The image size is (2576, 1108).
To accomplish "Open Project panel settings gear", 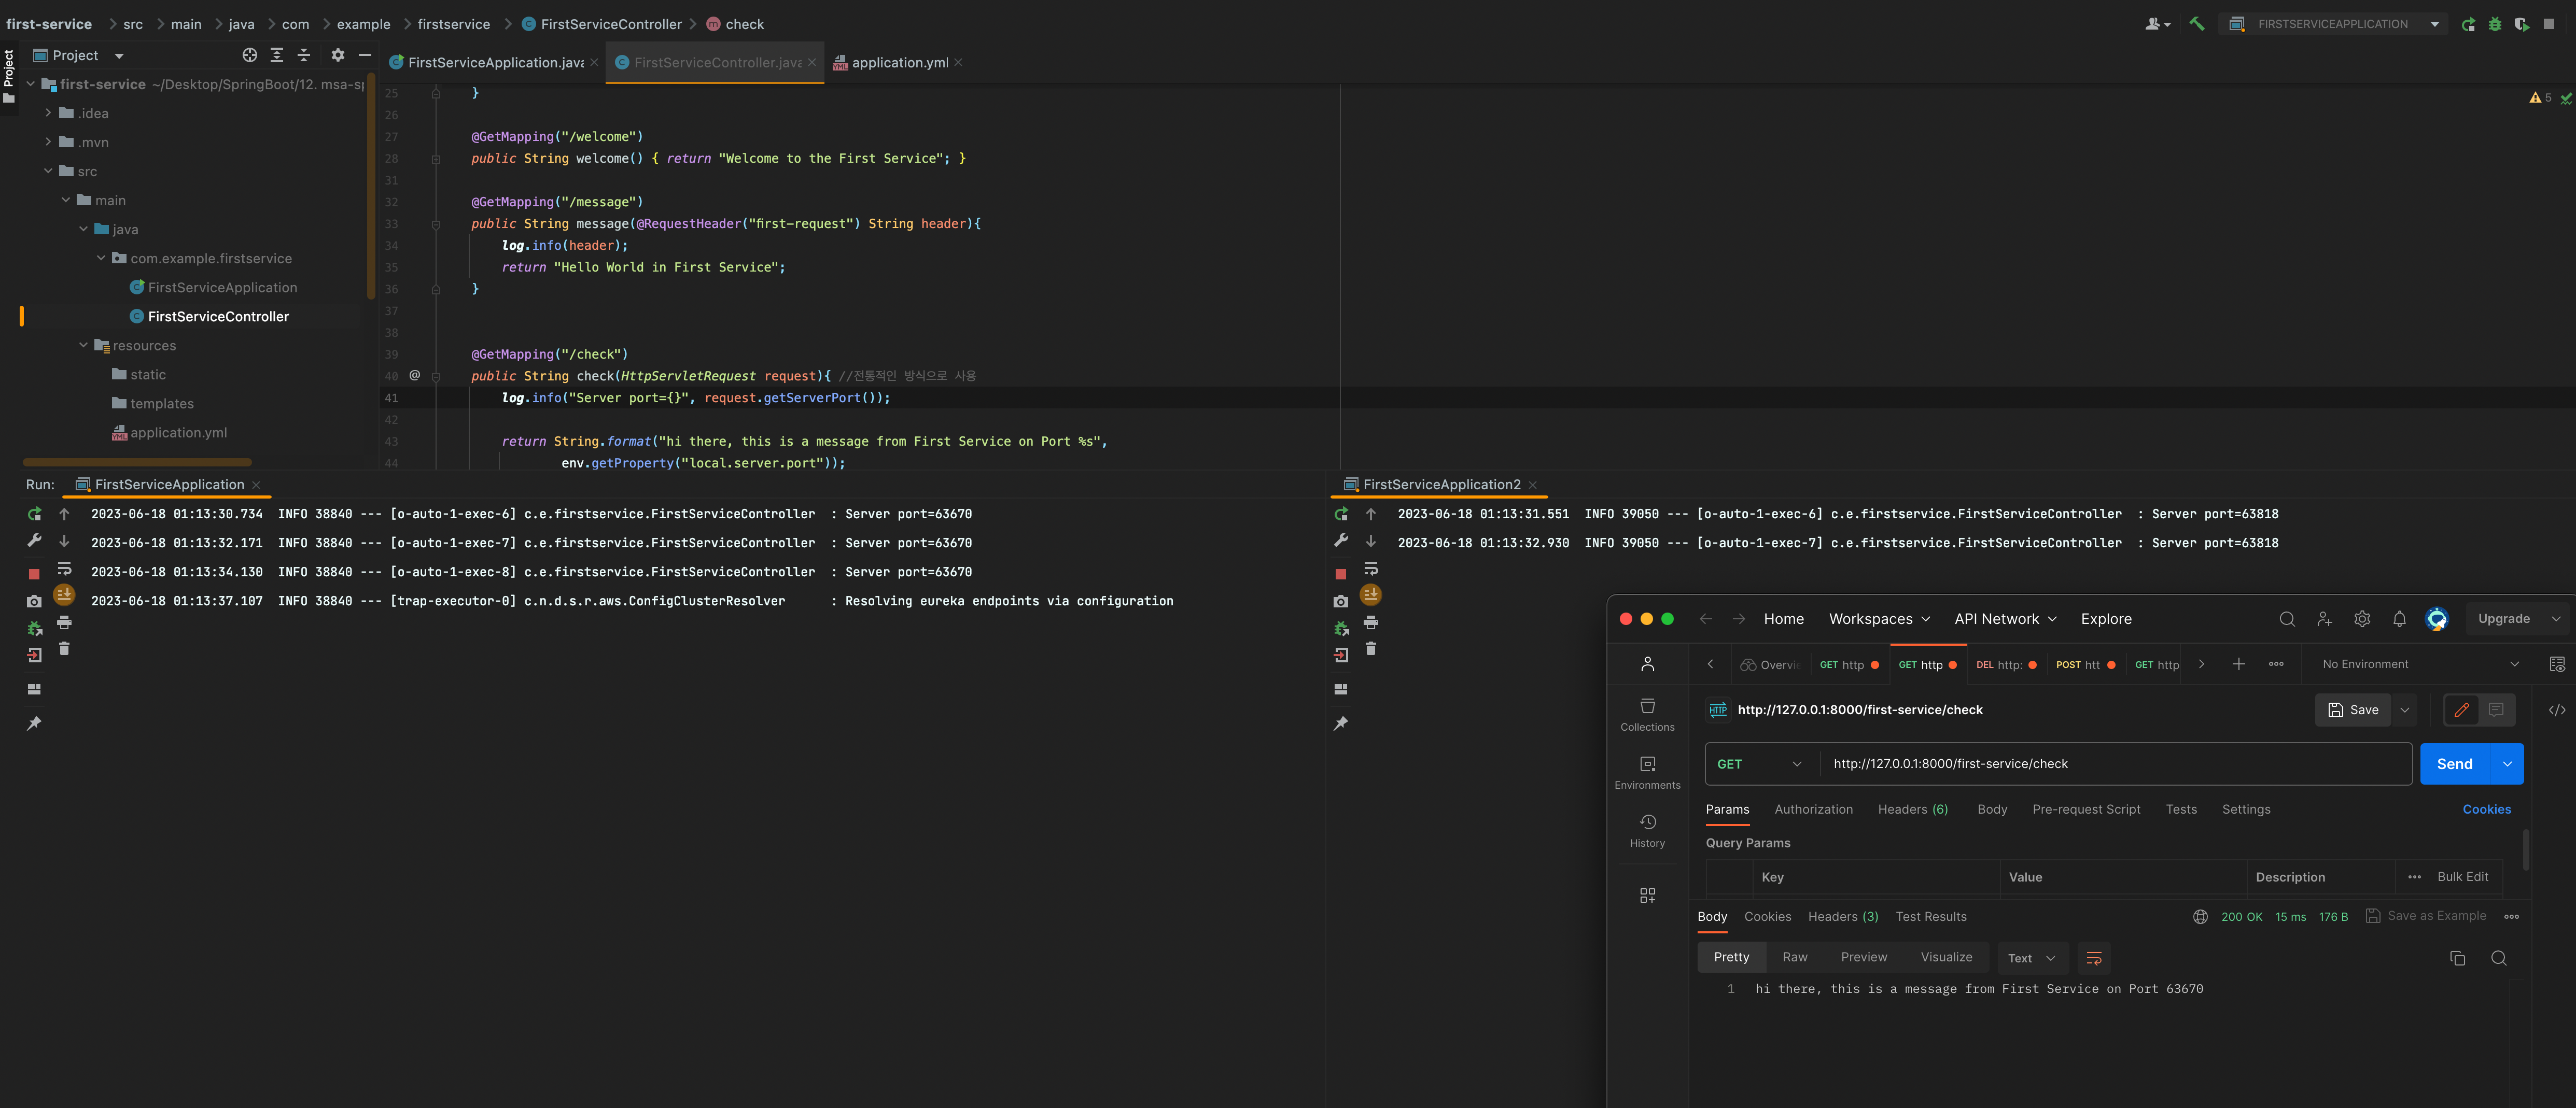I will click(x=338, y=55).
